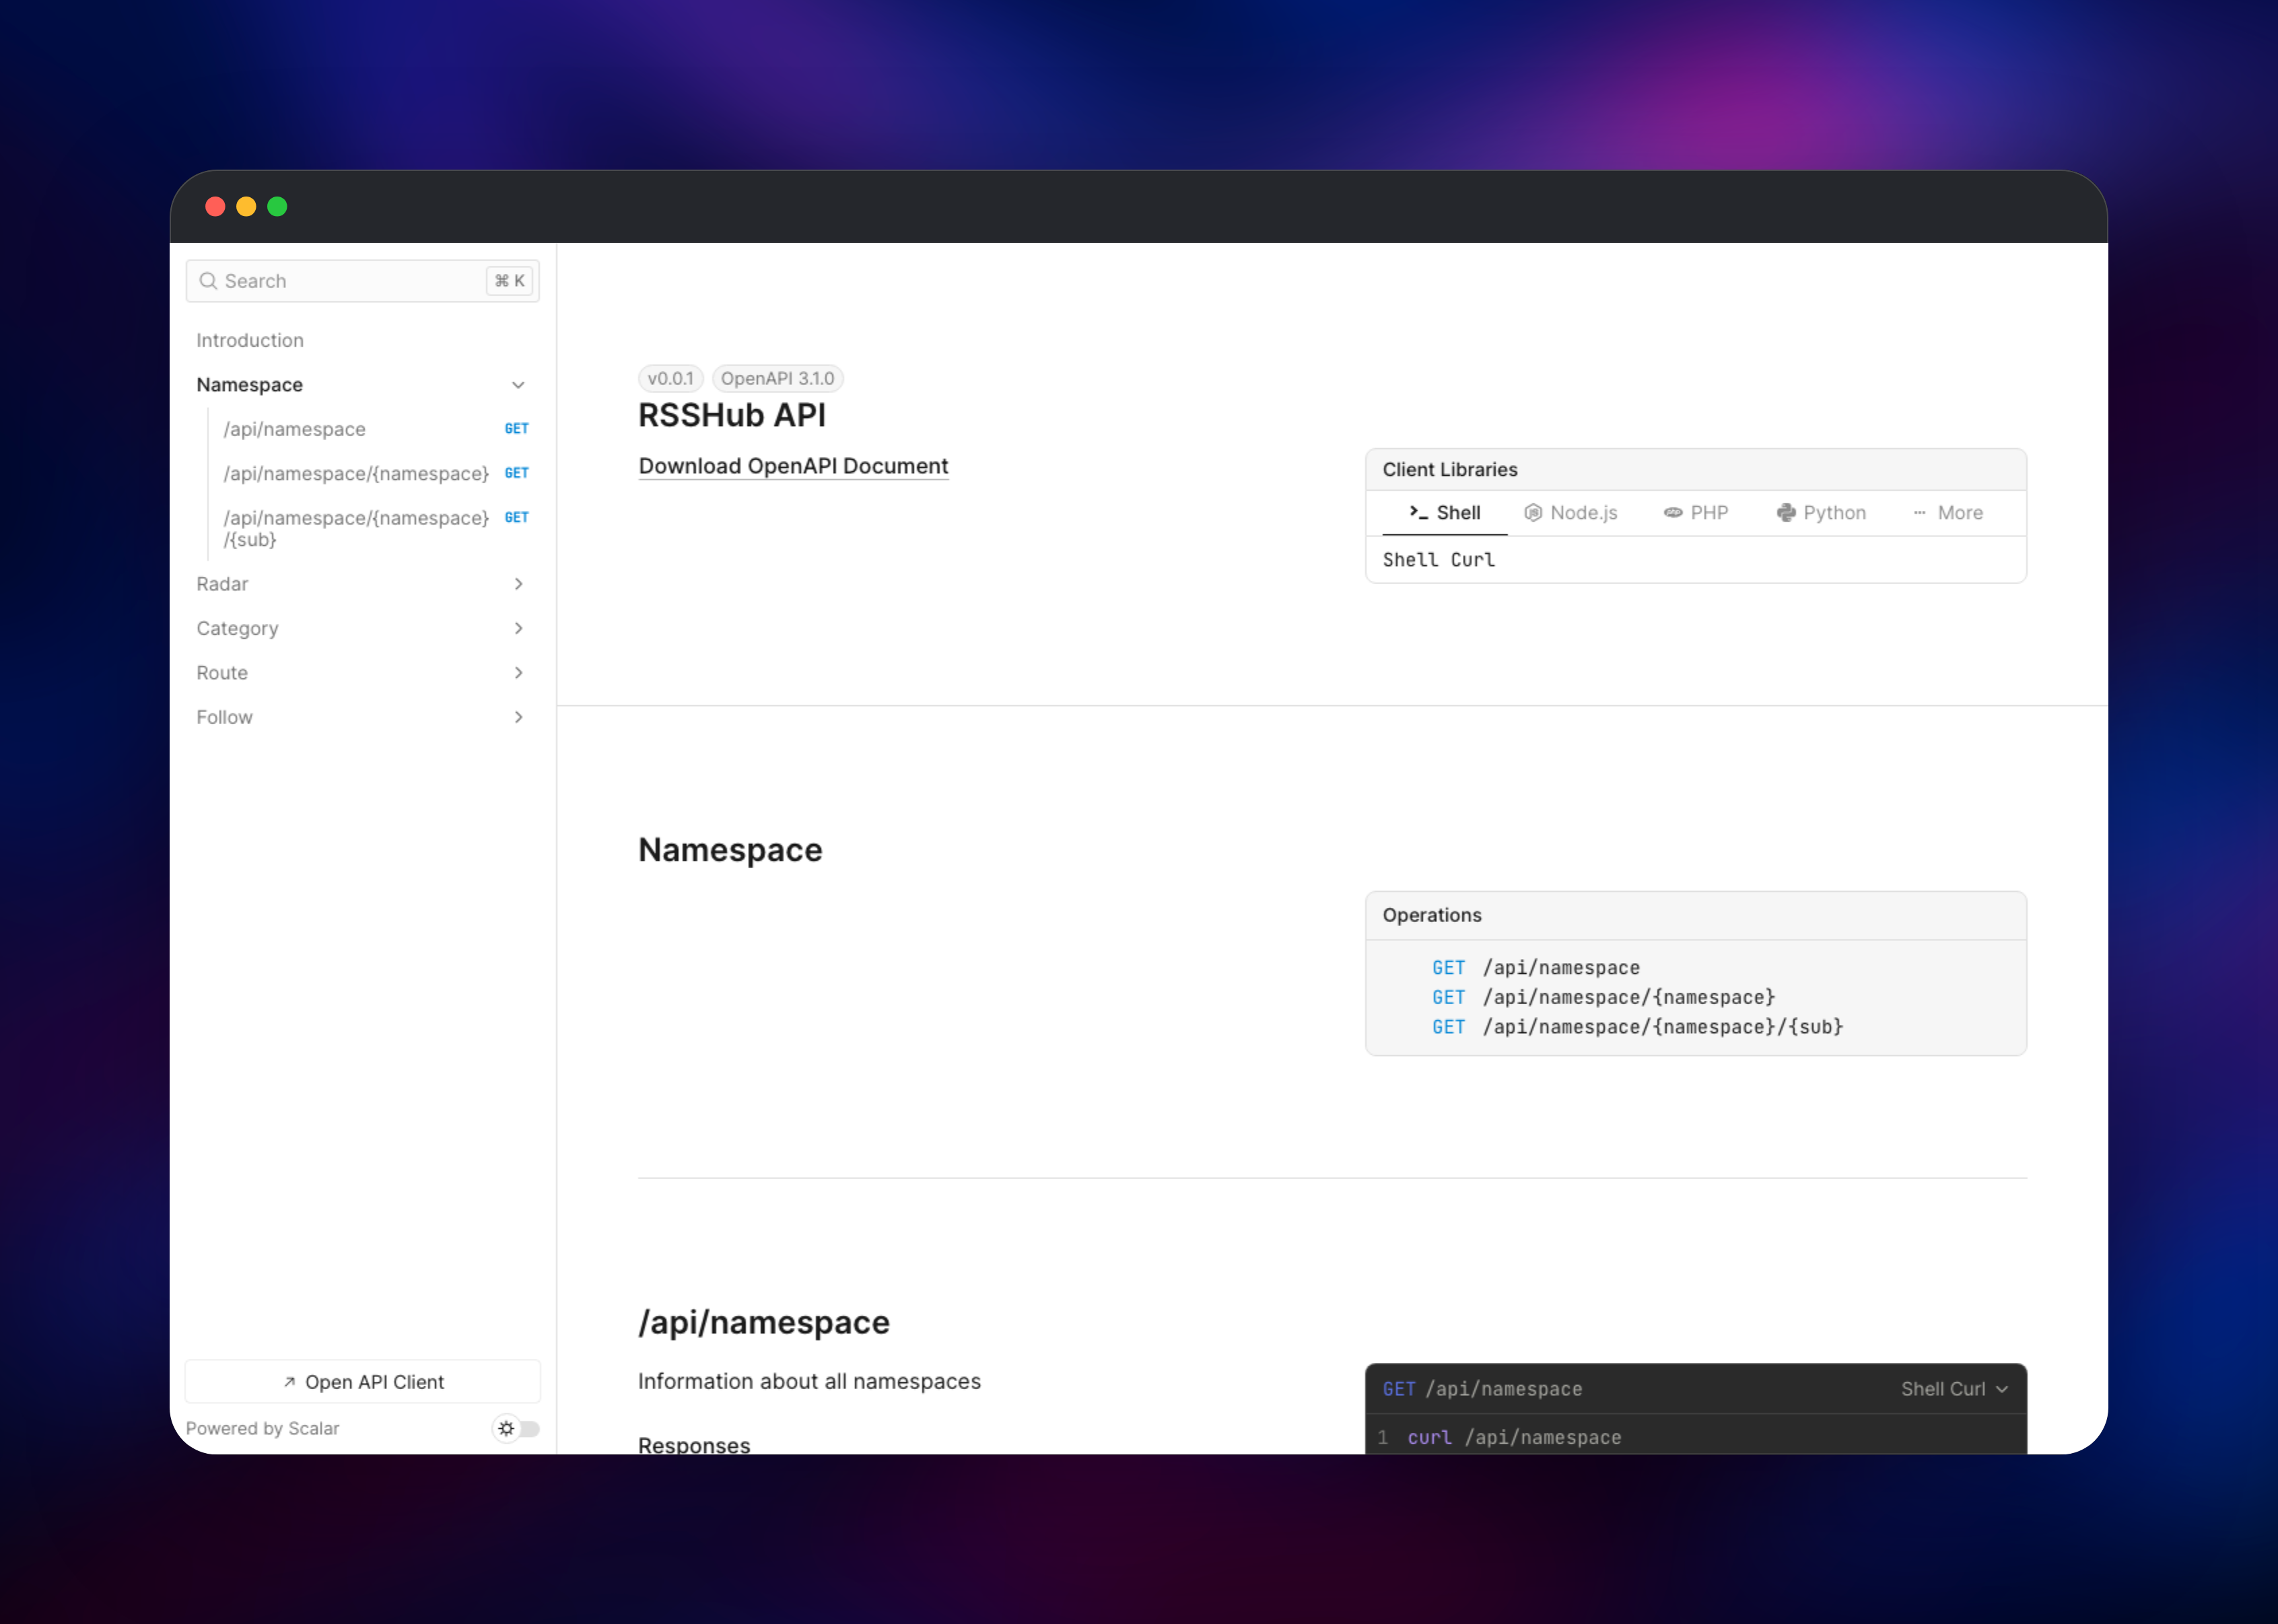Click the GET badge beside /api/namespace in sidebar
The width and height of the screenshot is (2278, 1624).
coord(516,429)
